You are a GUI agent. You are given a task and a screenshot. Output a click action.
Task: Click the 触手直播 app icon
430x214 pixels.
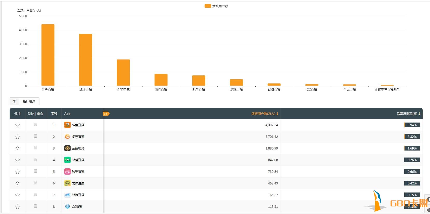coord(67,172)
